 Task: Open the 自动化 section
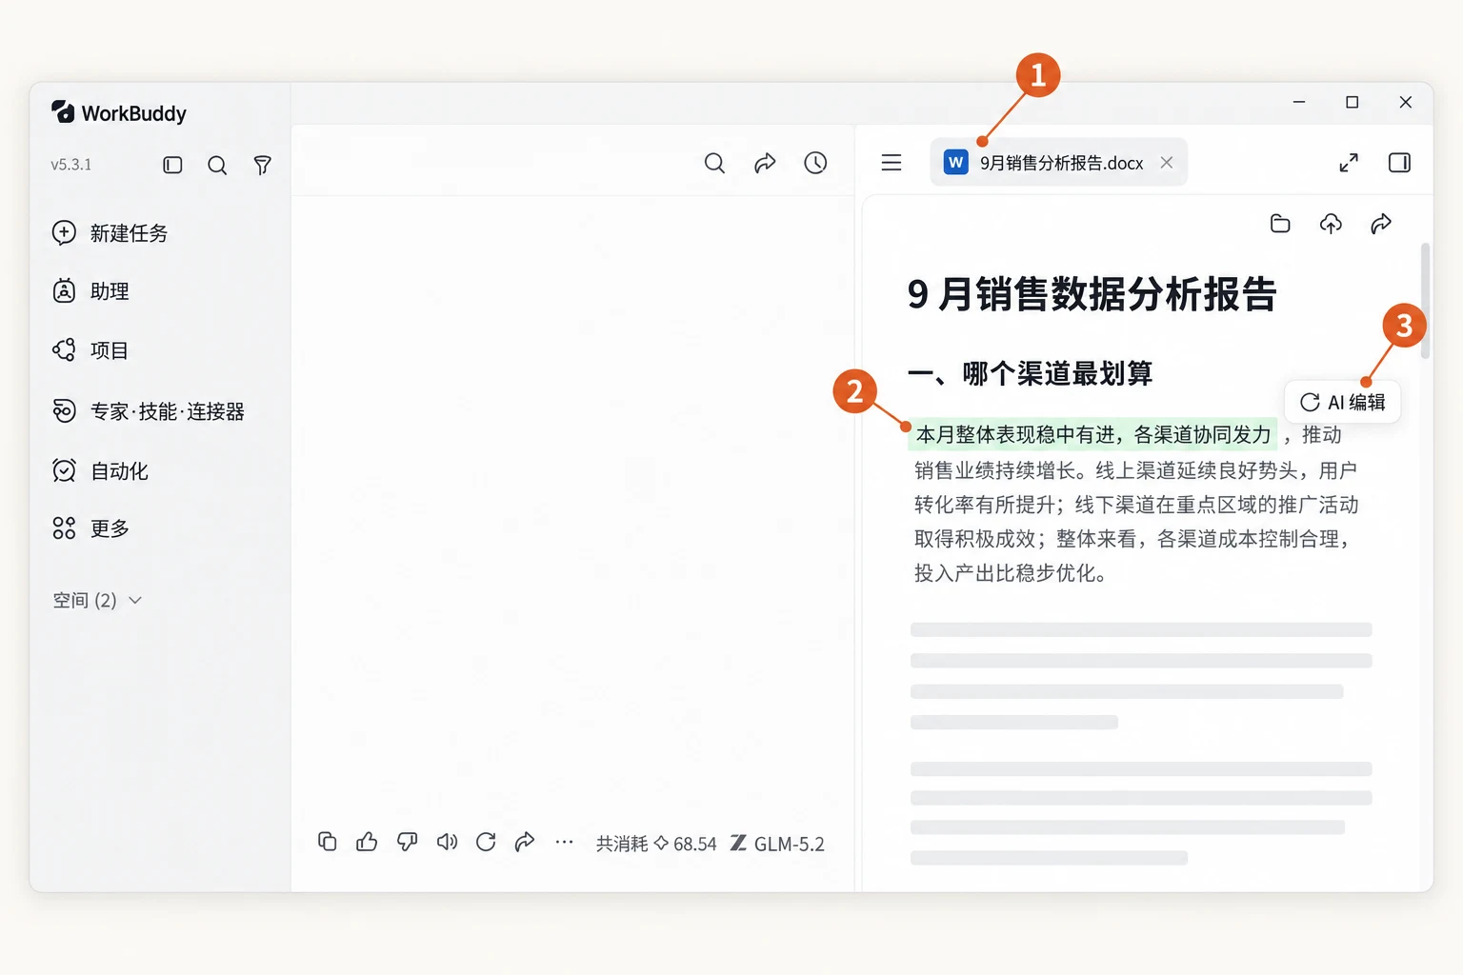point(100,470)
